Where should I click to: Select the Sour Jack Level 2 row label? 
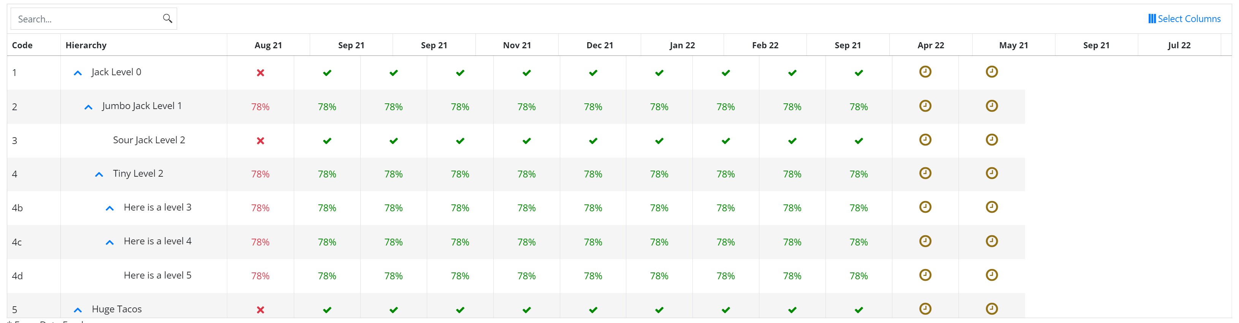pos(149,140)
